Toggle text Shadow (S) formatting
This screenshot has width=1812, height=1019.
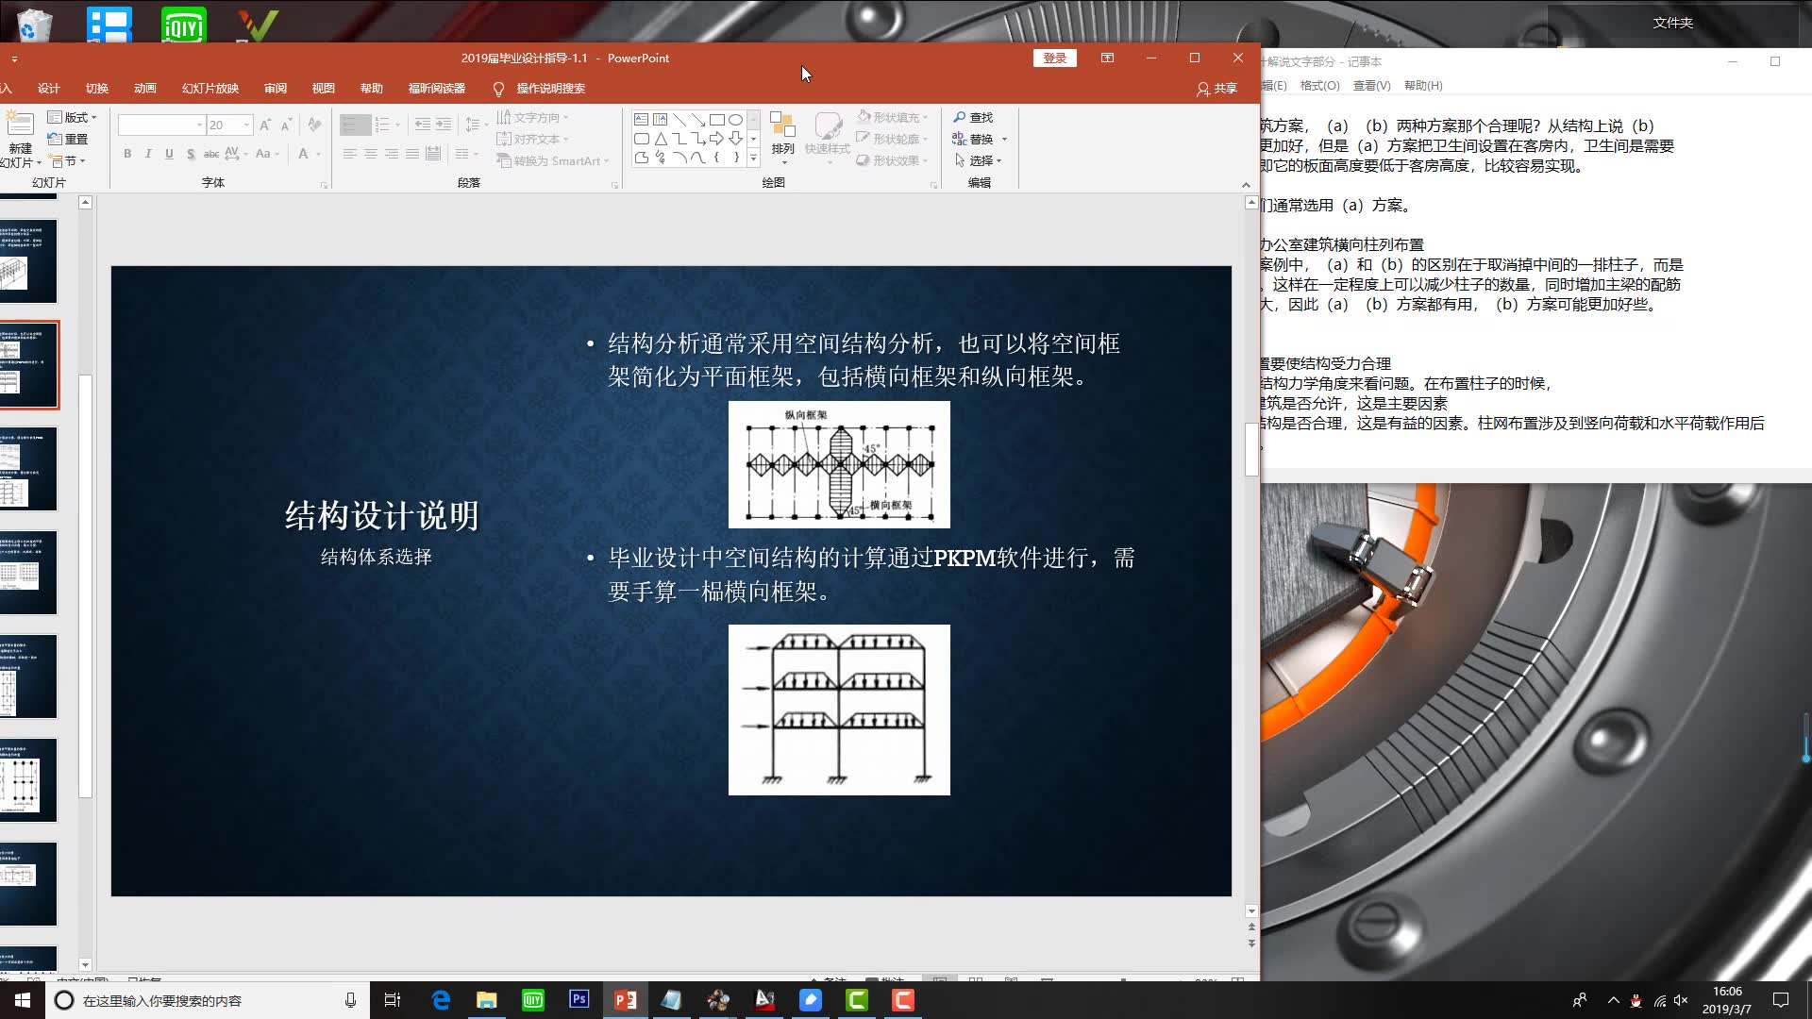pyautogui.click(x=190, y=154)
